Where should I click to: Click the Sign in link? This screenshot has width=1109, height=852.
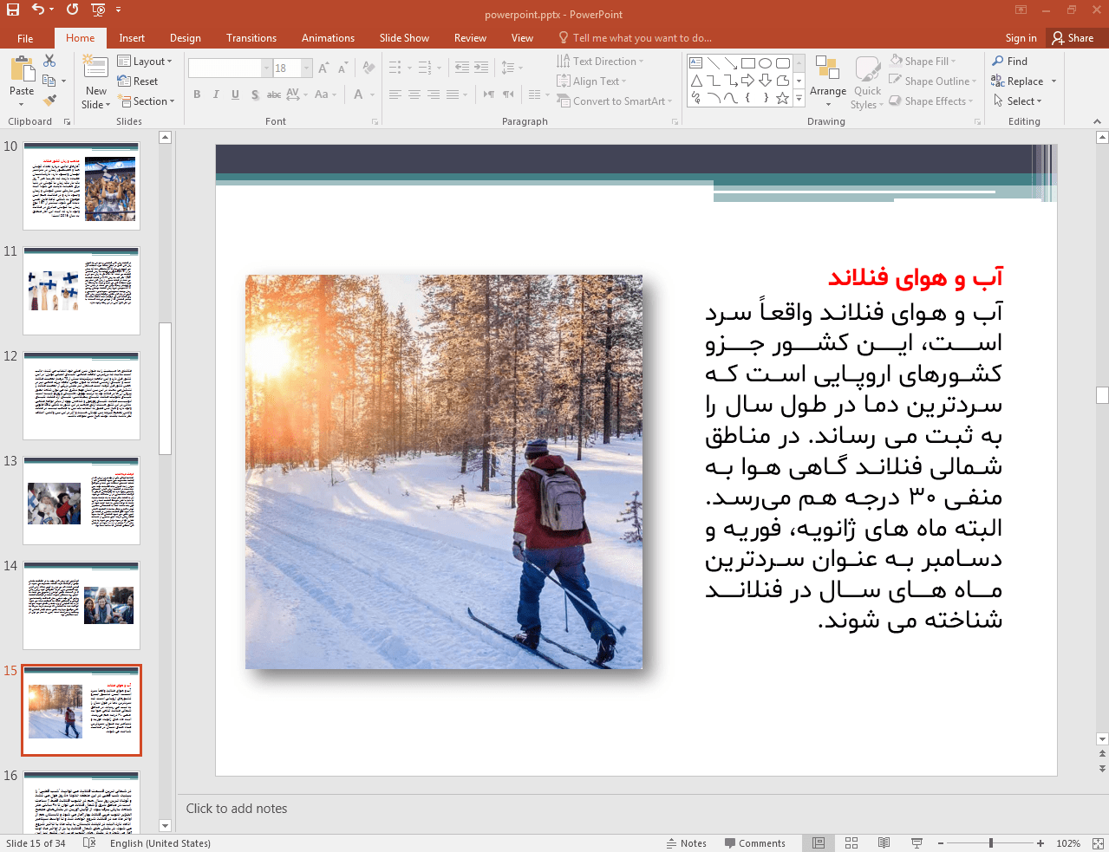pos(1021,38)
